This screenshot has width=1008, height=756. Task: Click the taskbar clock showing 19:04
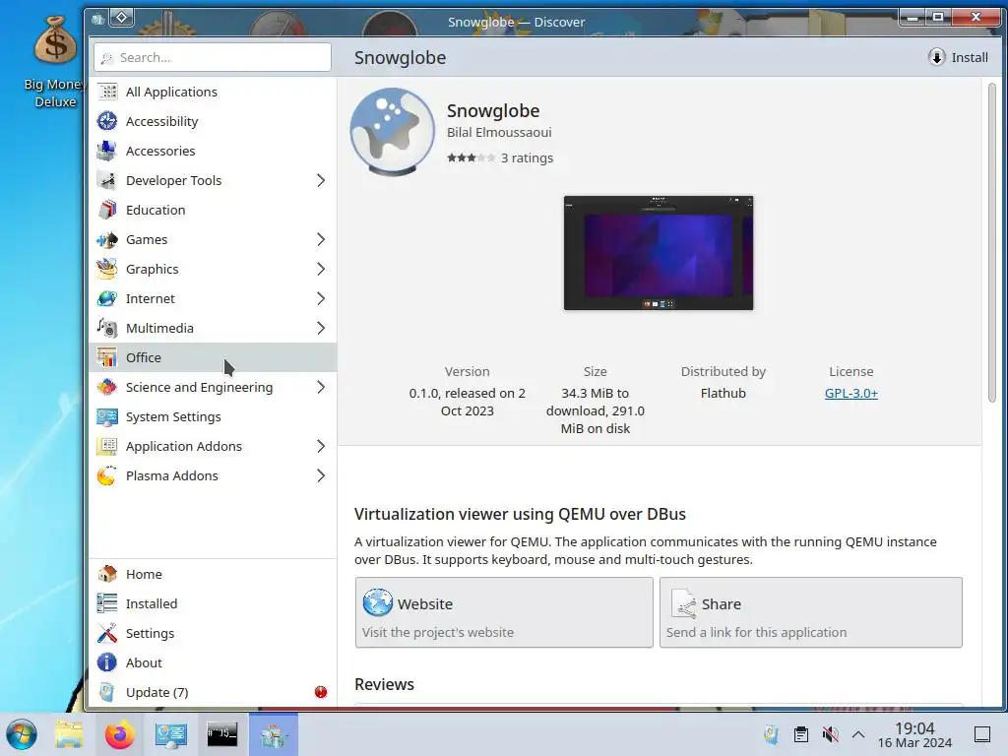click(x=914, y=734)
